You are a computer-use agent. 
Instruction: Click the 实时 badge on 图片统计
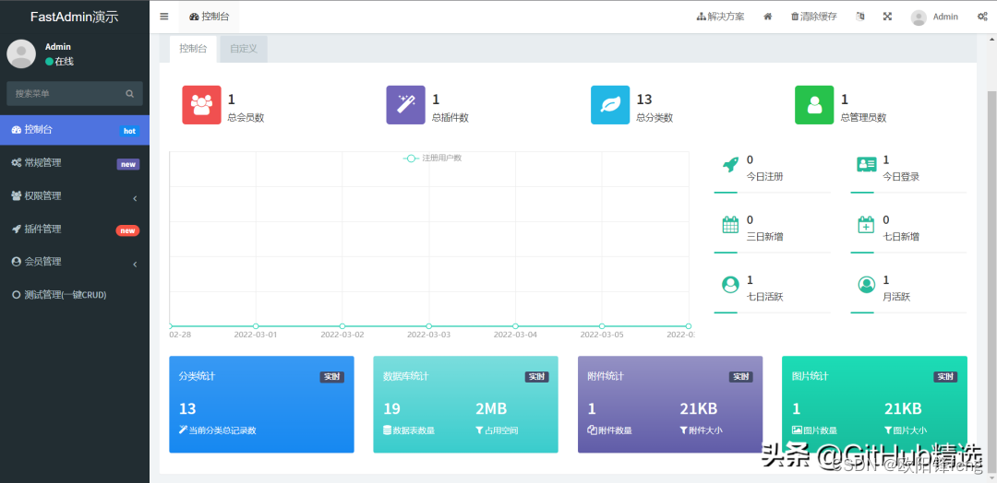pyautogui.click(x=945, y=377)
